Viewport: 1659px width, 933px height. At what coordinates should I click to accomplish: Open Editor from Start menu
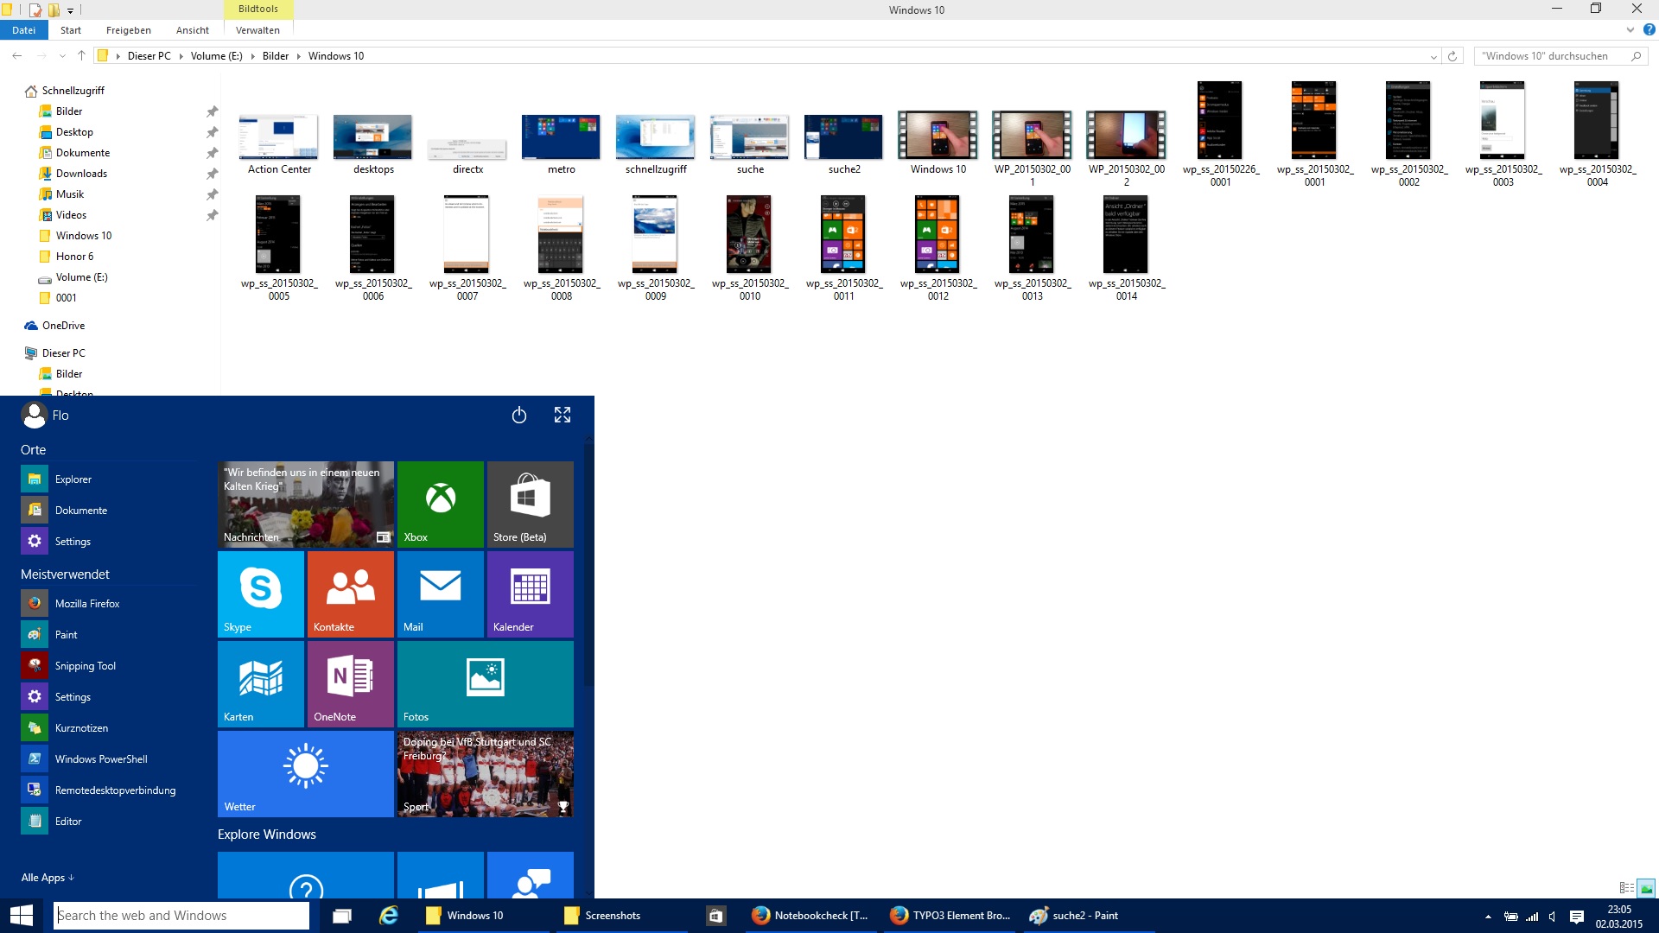click(x=109, y=822)
